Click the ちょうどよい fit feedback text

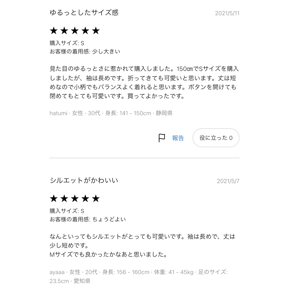pyautogui.click(x=109, y=219)
